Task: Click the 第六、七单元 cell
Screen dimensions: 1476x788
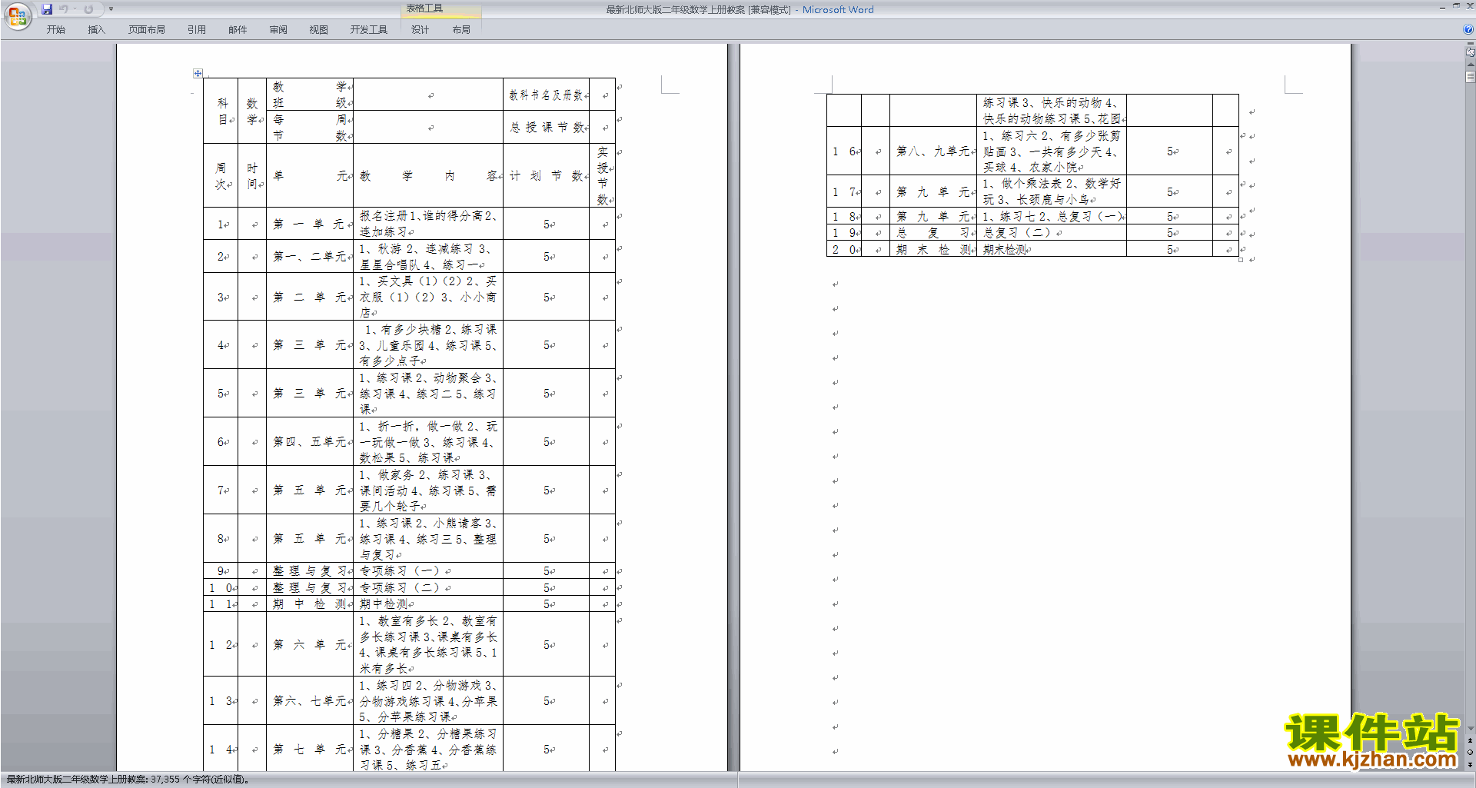Action: [x=310, y=701]
